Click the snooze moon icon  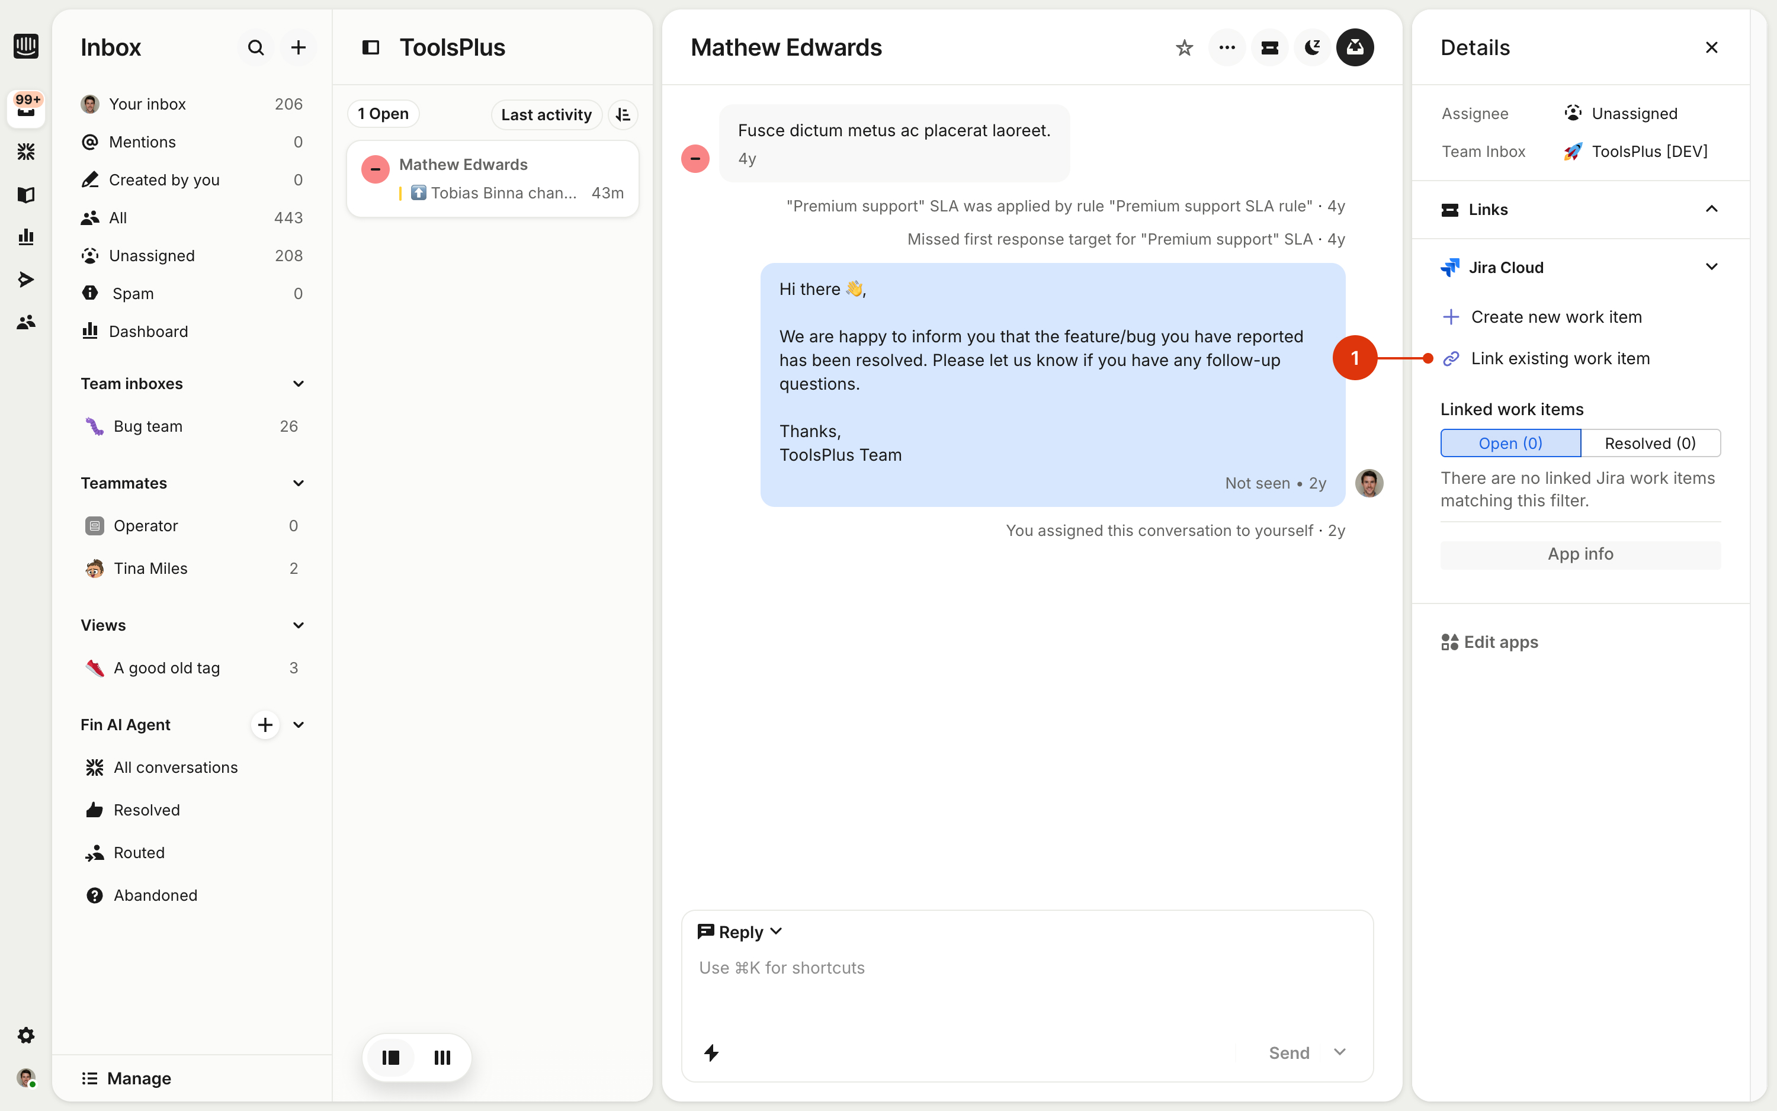click(x=1312, y=48)
